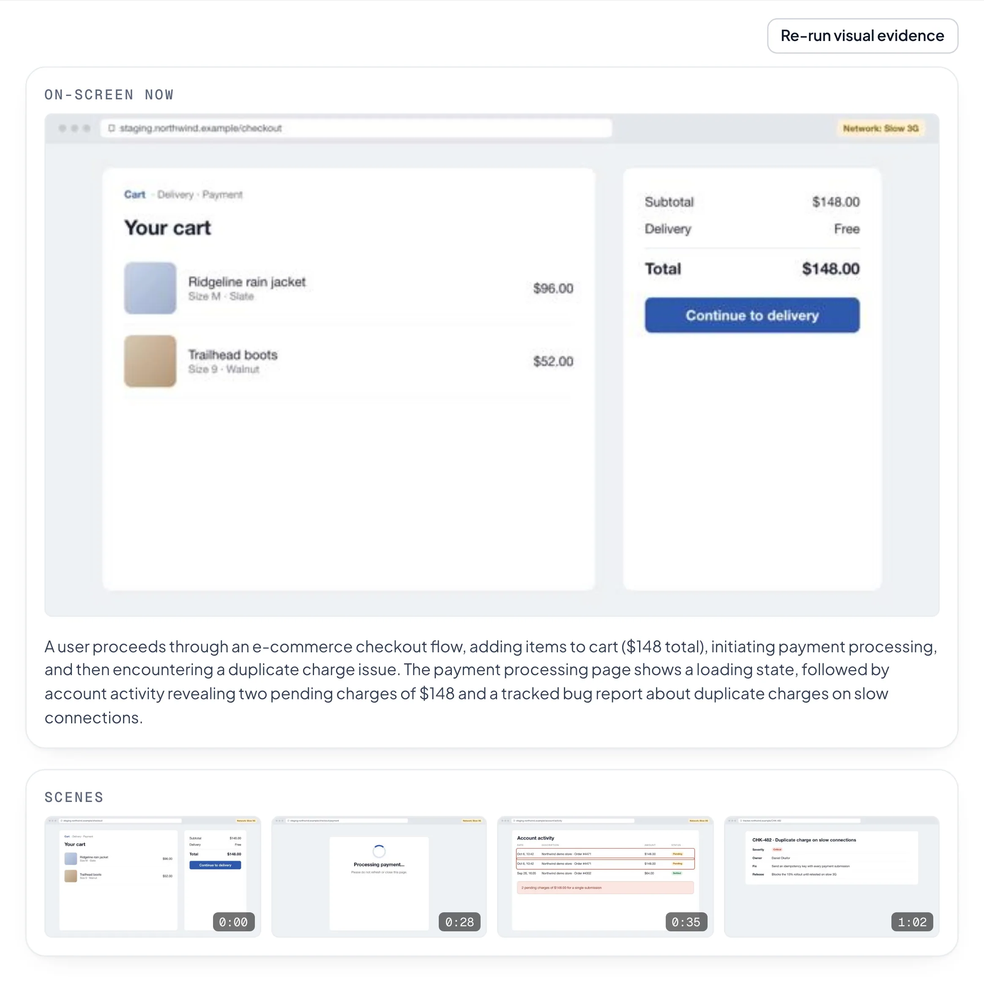Open the 0:28 Processing payment scene
984x1007 pixels.
(x=379, y=876)
